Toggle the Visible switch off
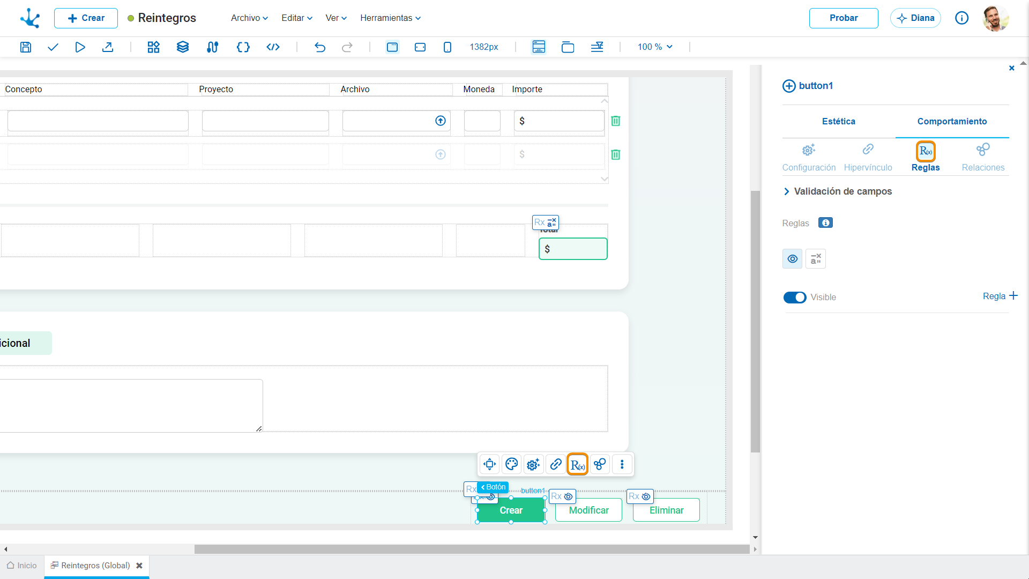The width and height of the screenshot is (1029, 579). coord(795,298)
